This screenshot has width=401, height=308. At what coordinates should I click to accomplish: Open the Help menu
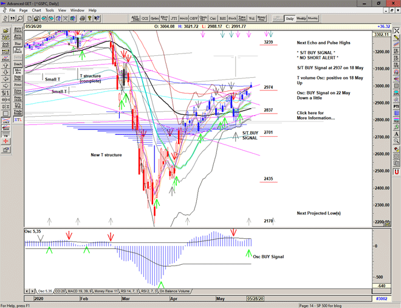(92, 10)
